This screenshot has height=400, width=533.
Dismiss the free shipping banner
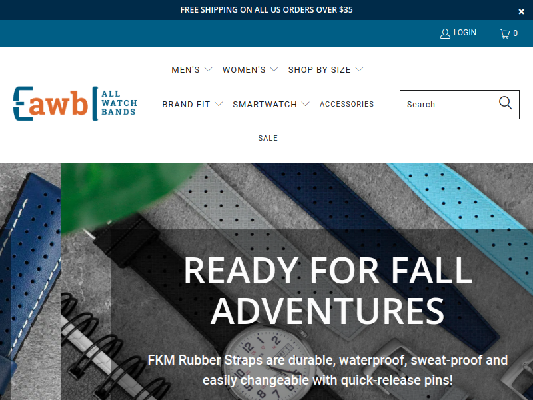[x=521, y=11]
